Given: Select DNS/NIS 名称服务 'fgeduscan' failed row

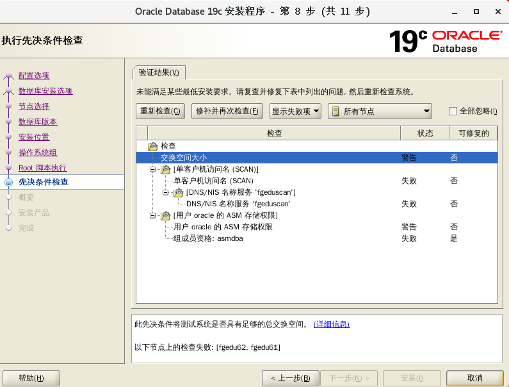Looking at the screenshot, I should 317,204.
